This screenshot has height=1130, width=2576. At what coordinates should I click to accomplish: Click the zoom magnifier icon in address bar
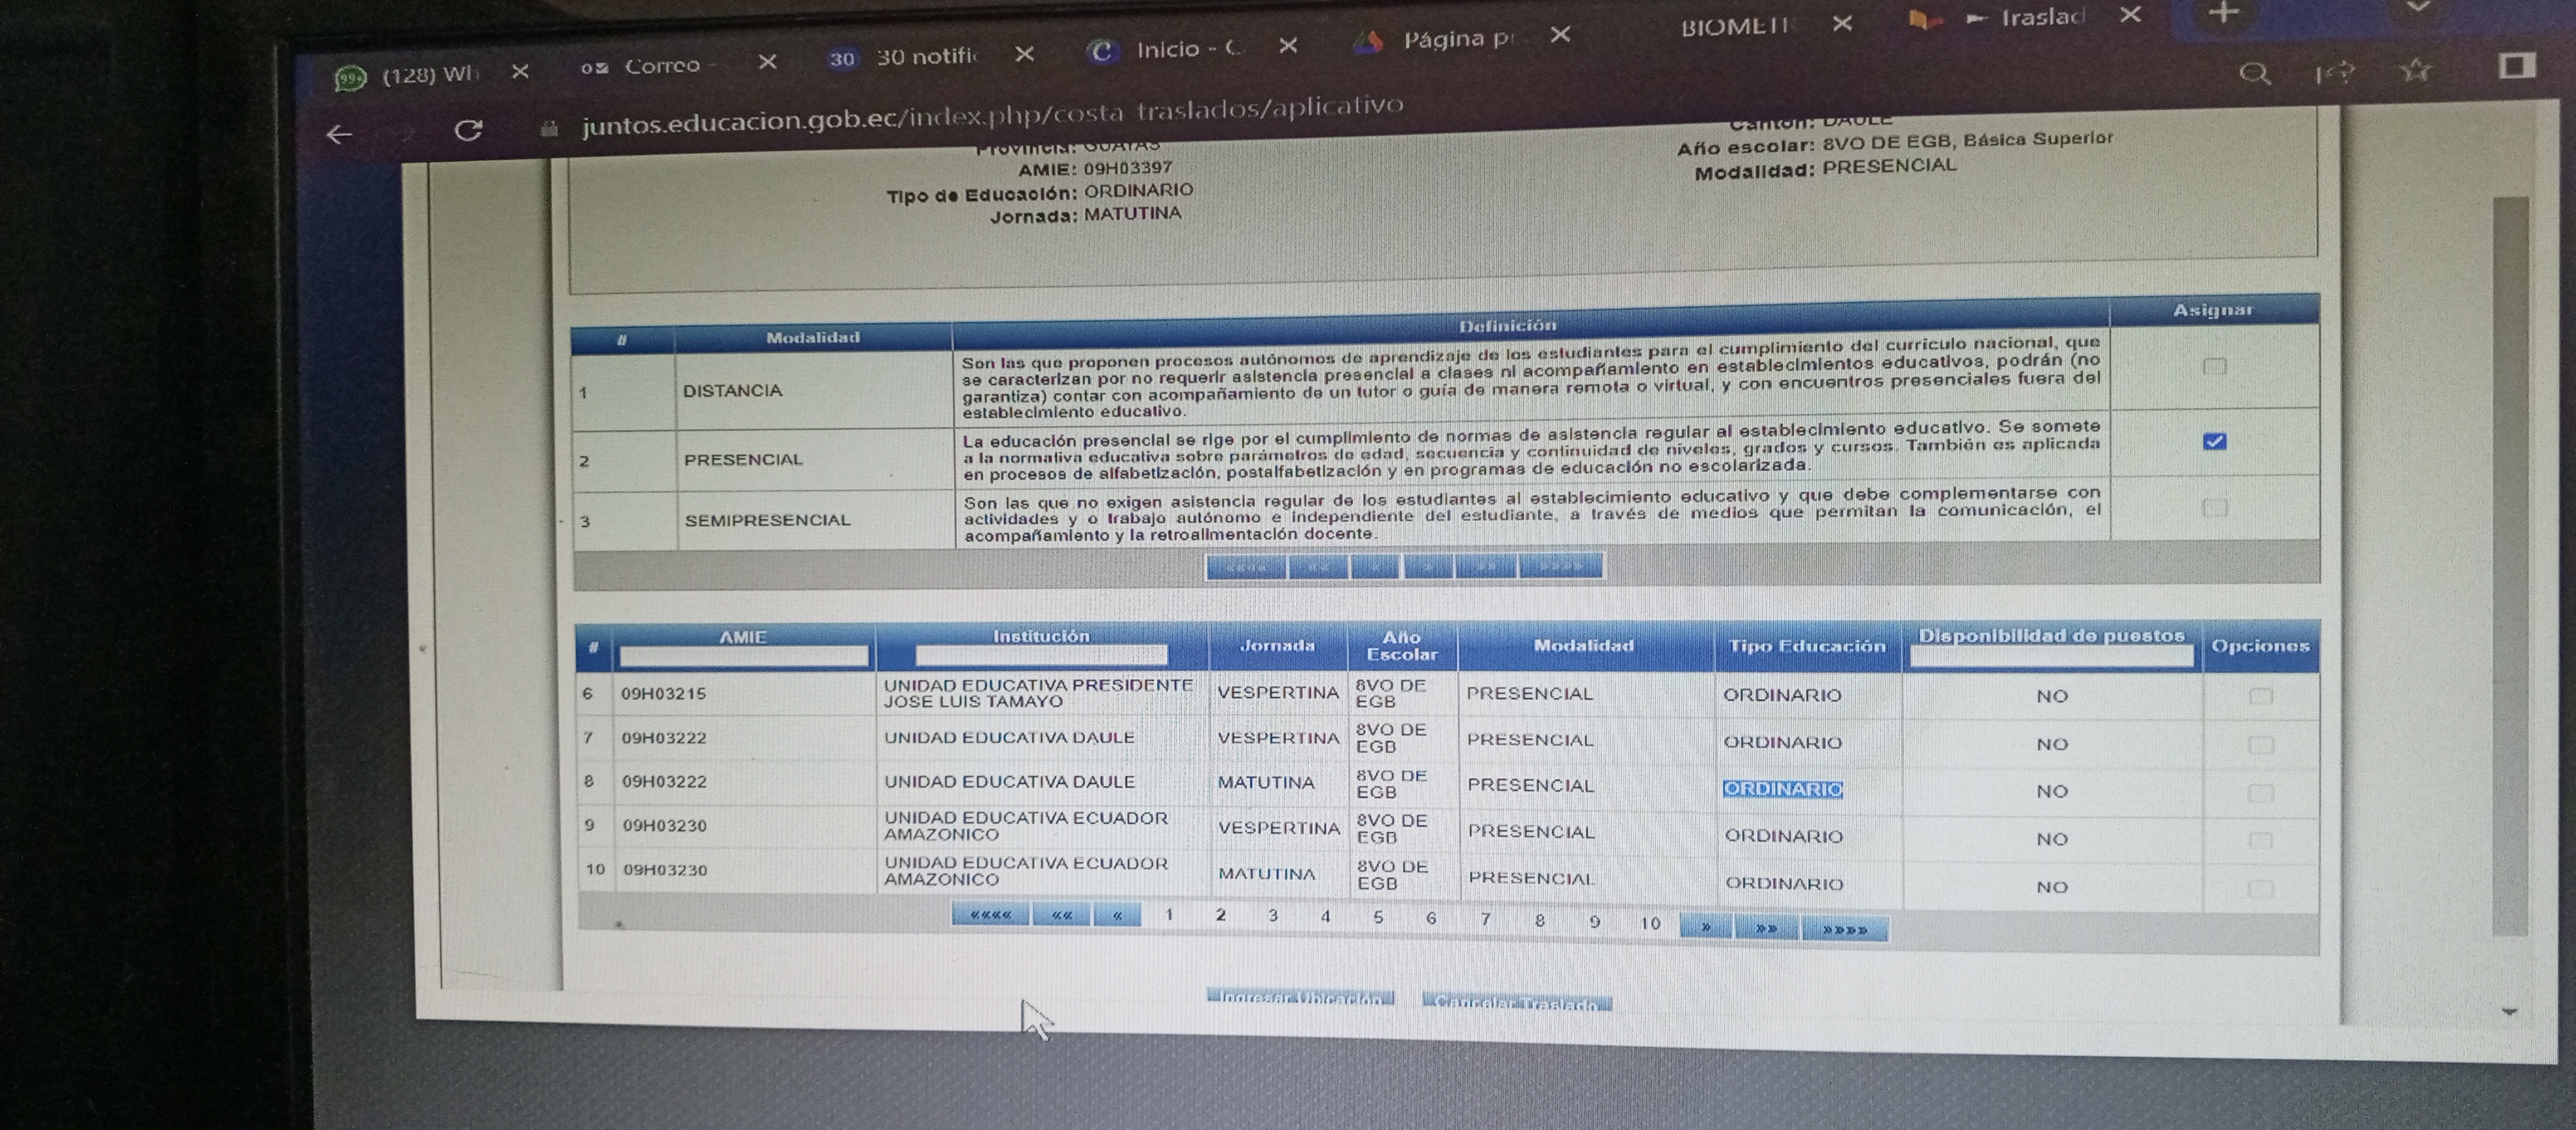click(2254, 73)
